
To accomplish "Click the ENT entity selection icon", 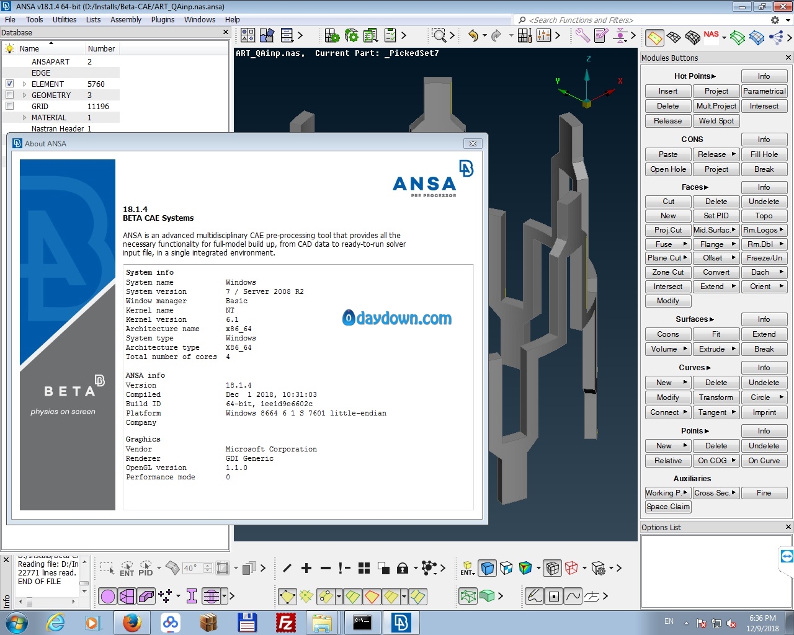I will [127, 568].
